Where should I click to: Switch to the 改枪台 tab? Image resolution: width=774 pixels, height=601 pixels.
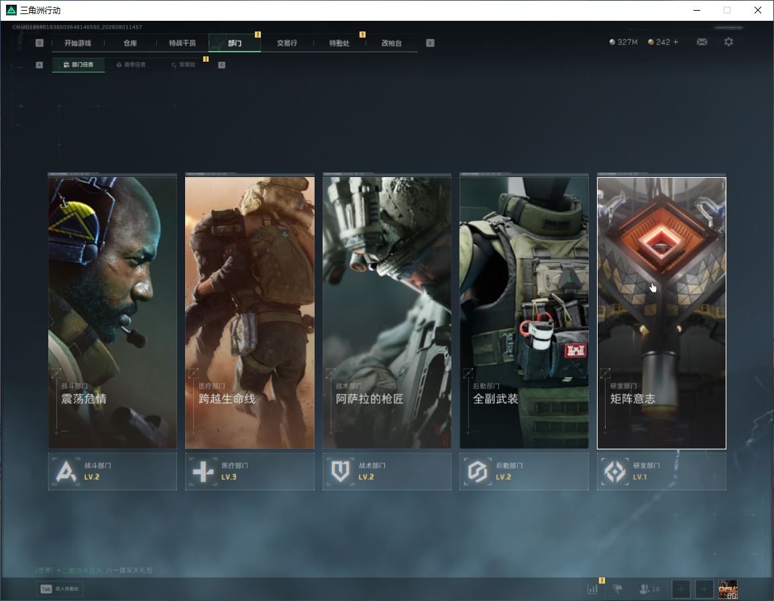tap(392, 43)
